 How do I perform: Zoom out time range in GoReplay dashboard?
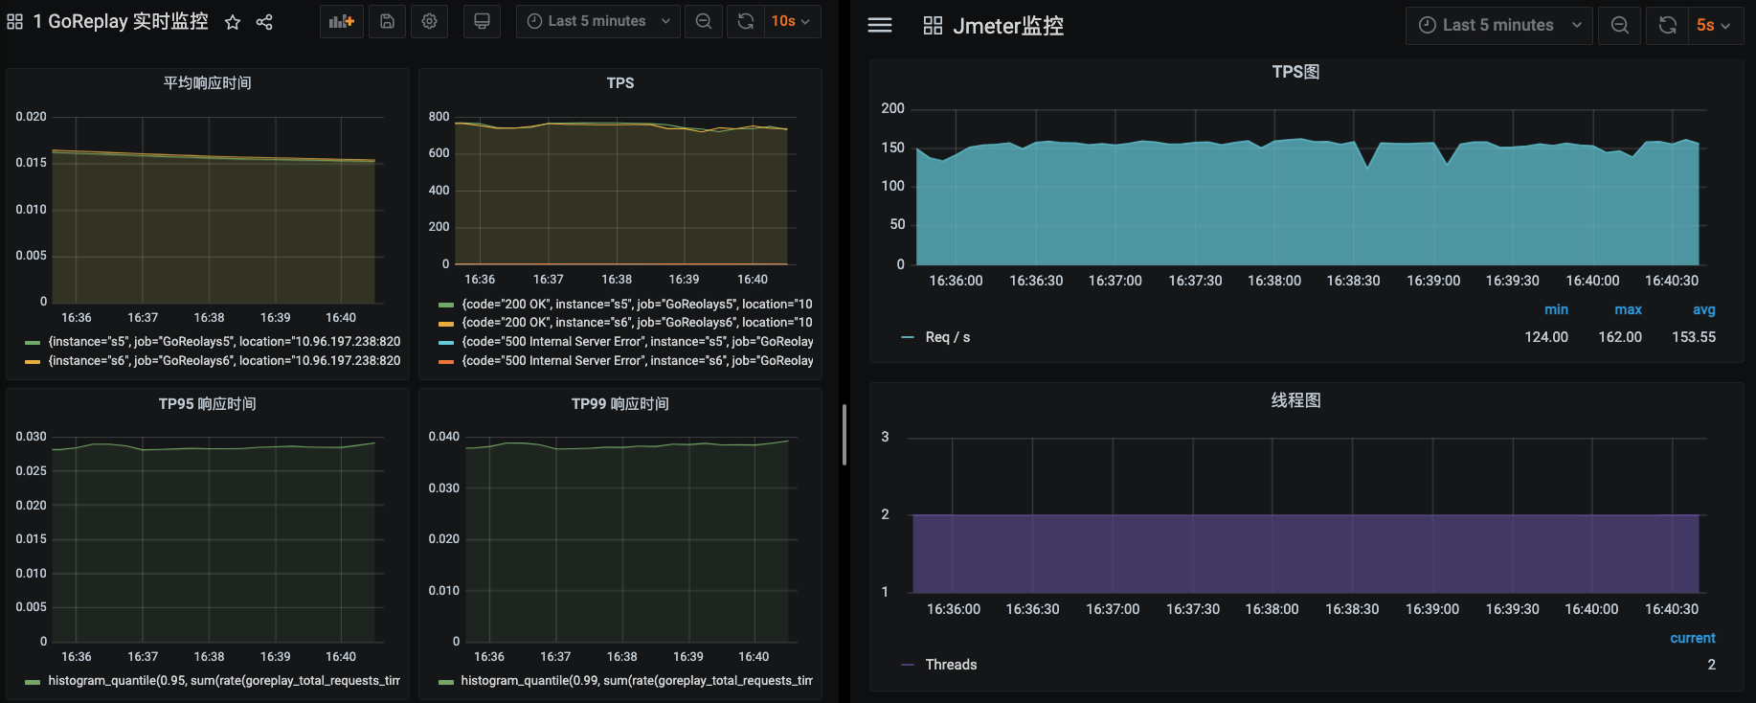click(x=704, y=21)
